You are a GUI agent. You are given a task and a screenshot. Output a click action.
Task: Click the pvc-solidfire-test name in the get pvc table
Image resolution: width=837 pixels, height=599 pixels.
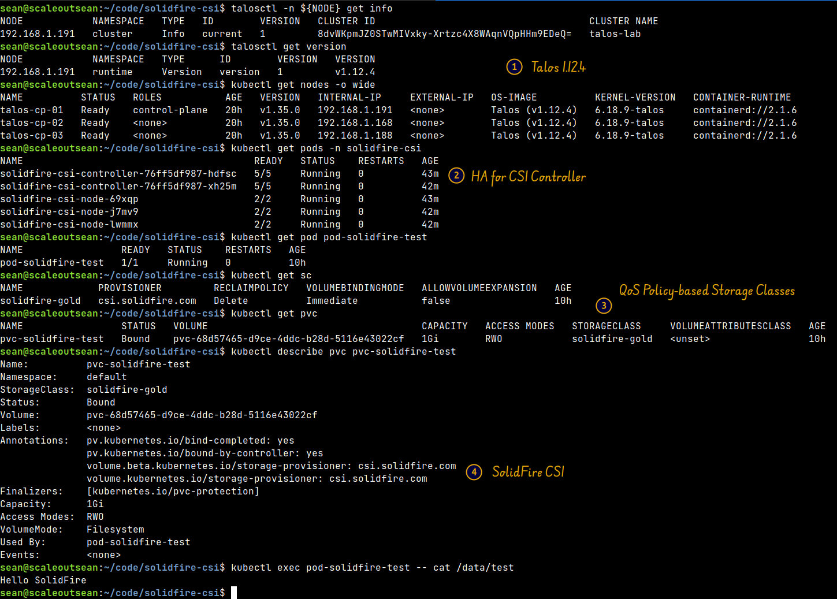pyautogui.click(x=52, y=338)
